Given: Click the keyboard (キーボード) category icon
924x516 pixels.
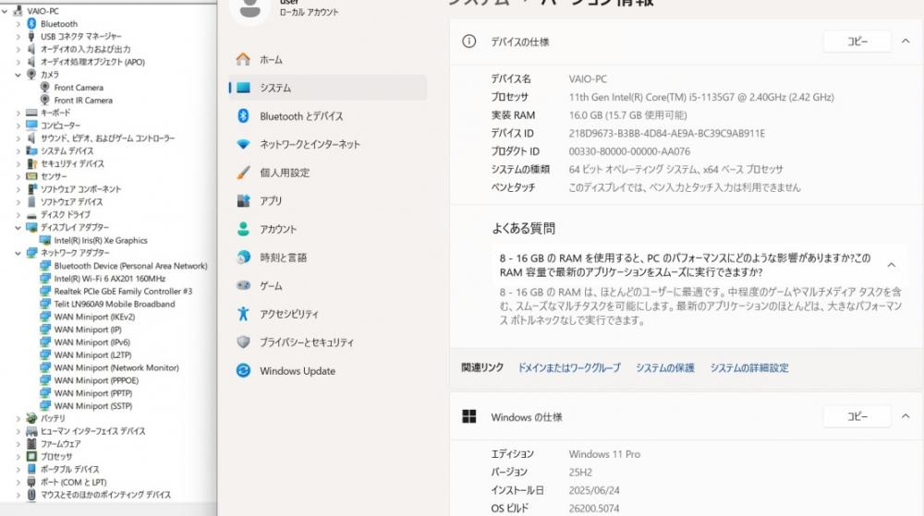Looking at the screenshot, I should [31, 113].
